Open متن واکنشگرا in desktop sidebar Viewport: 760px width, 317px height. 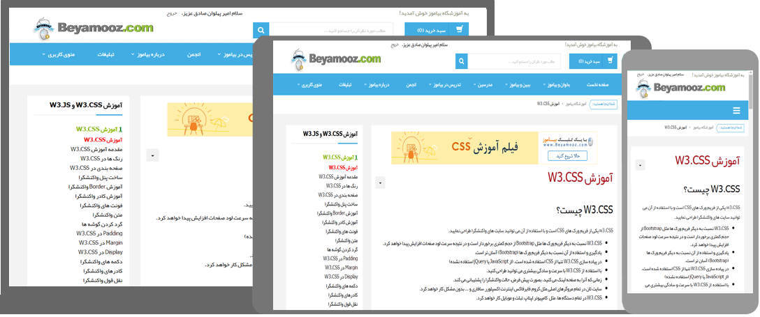coord(107,215)
